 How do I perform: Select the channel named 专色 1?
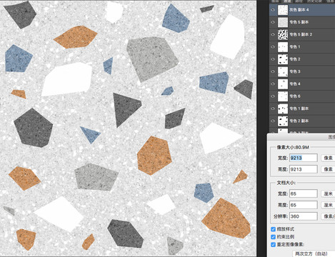(295, 47)
